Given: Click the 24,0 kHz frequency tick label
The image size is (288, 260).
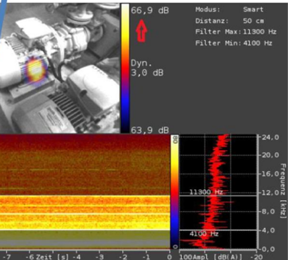Looking at the screenshot, I should [271, 137].
